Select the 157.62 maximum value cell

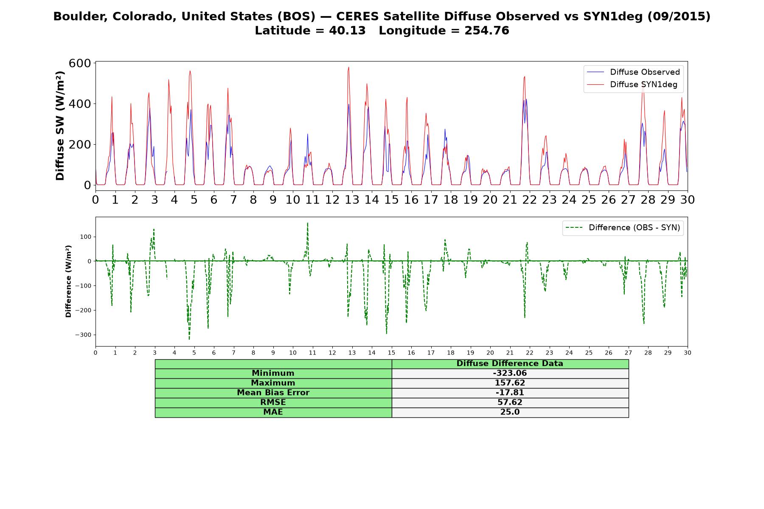[510, 383]
